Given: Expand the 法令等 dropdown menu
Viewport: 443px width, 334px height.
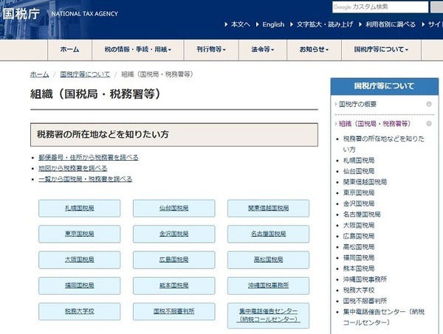Looking at the screenshot, I should [x=263, y=49].
